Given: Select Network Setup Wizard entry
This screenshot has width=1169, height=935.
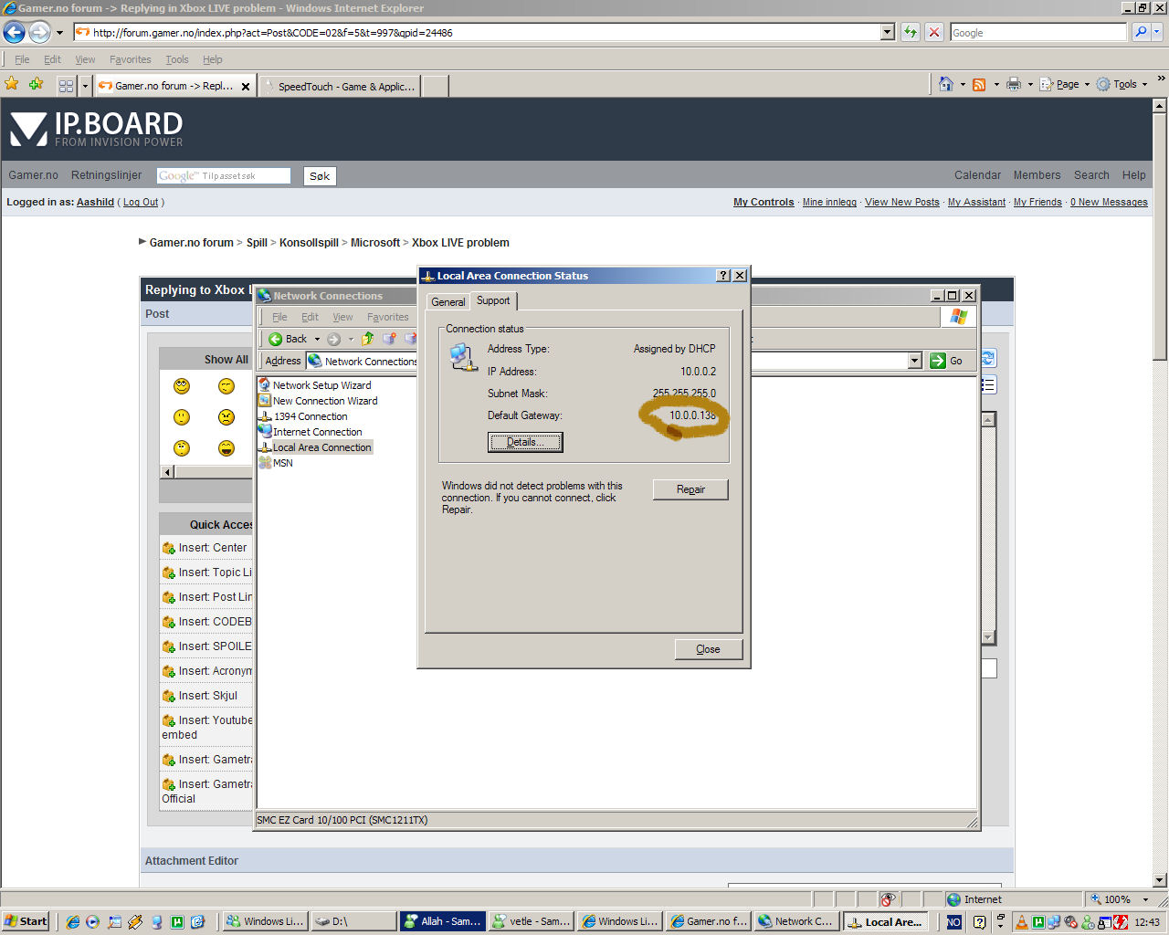Looking at the screenshot, I should pyautogui.click(x=314, y=385).
